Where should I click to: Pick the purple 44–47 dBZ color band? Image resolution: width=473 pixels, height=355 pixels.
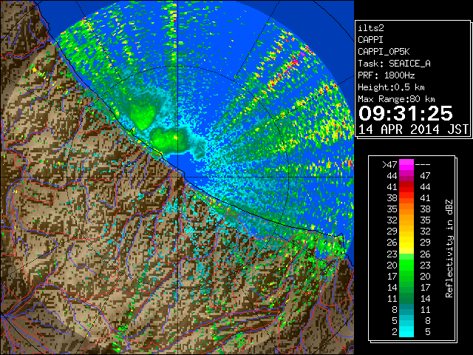click(406, 176)
